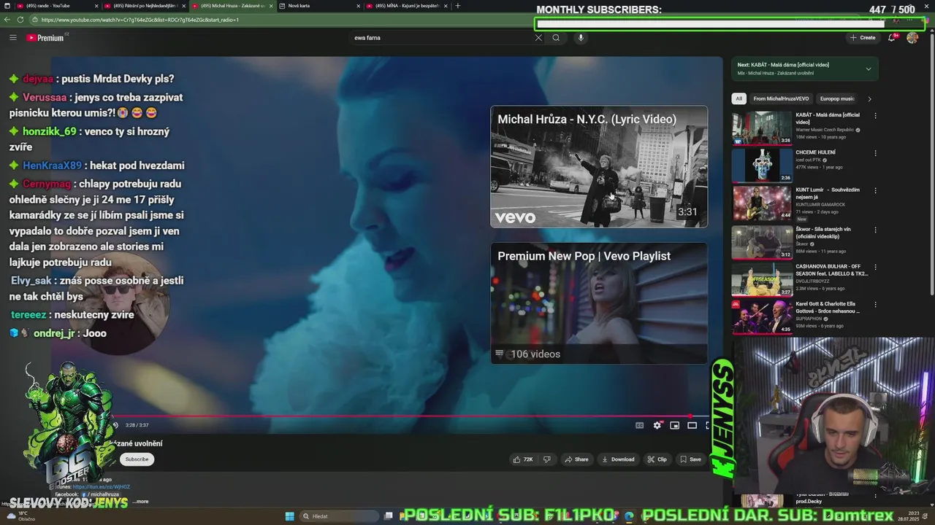Switch to the MÍNA - Kajumí tab
This screenshot has height=525, width=935.
(x=406, y=6)
